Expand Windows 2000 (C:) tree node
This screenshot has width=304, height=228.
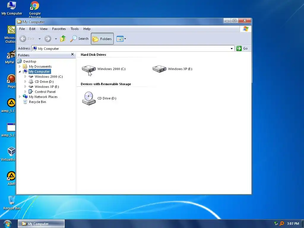click(x=25, y=77)
